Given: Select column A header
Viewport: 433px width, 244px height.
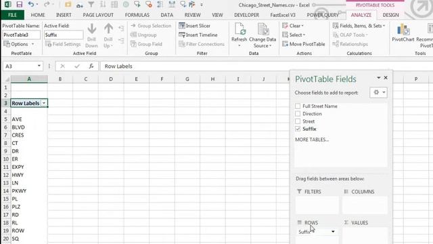Looking at the screenshot, I should (x=29, y=79).
